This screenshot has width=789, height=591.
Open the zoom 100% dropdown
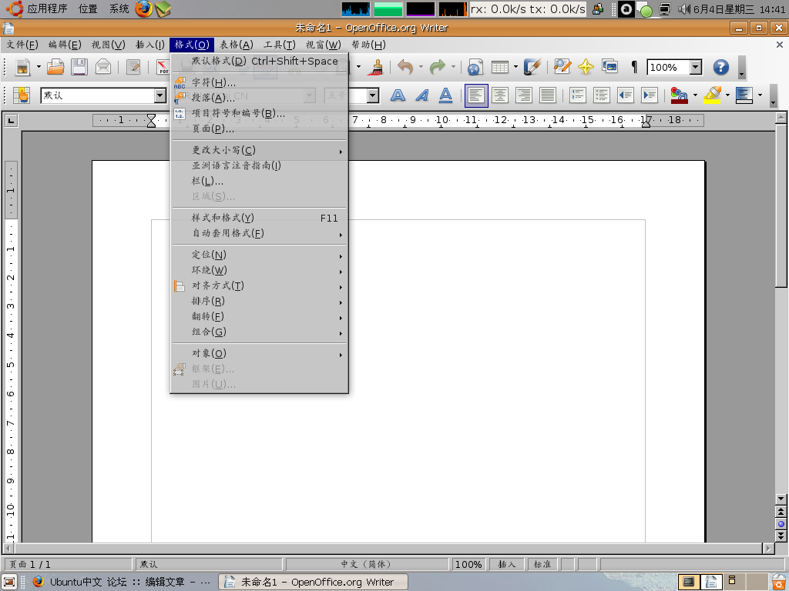pyautogui.click(x=696, y=67)
